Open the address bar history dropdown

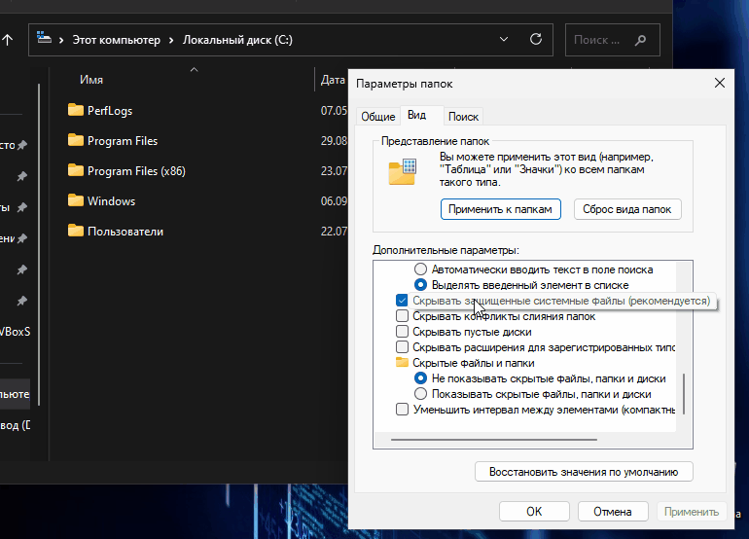point(504,39)
